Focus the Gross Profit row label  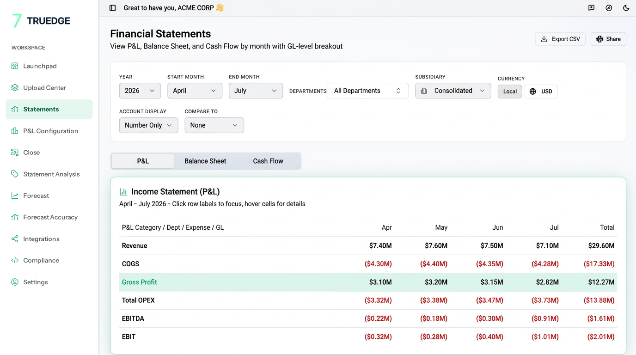140,282
